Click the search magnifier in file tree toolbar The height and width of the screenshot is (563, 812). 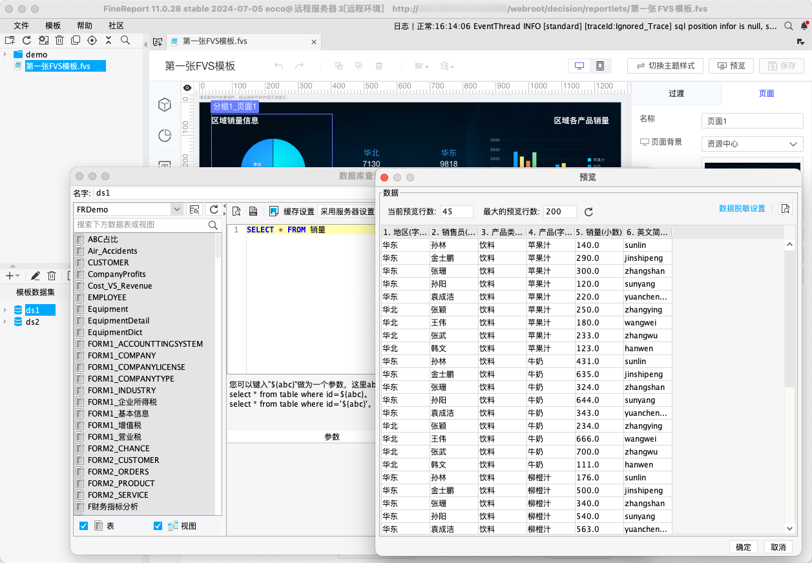(x=125, y=40)
